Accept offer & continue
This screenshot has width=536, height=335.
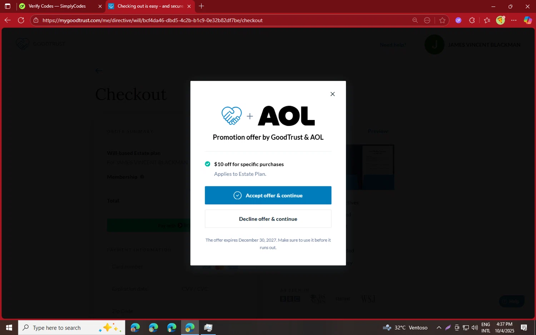(x=268, y=195)
